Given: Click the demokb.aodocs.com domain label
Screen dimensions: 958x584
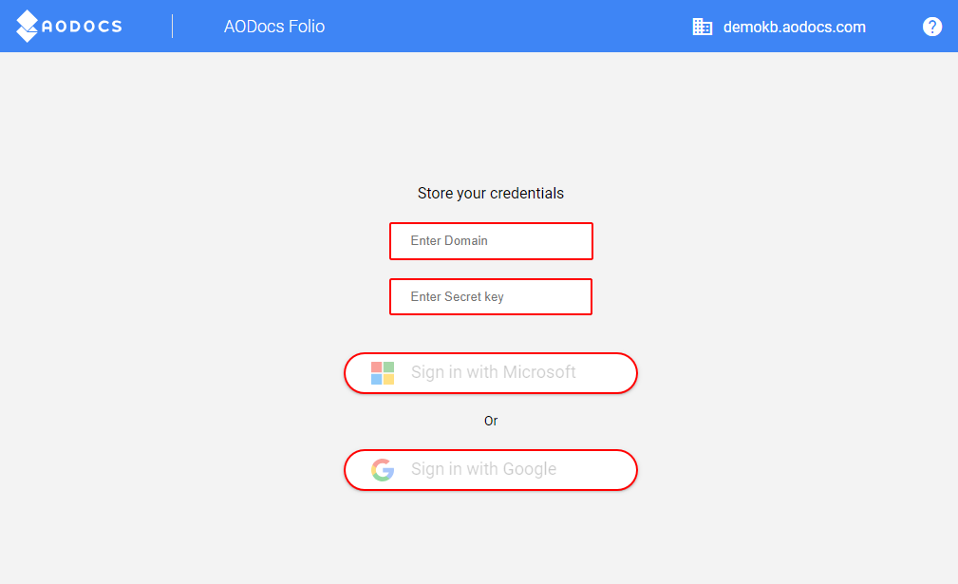Looking at the screenshot, I should pyautogui.click(x=794, y=27).
